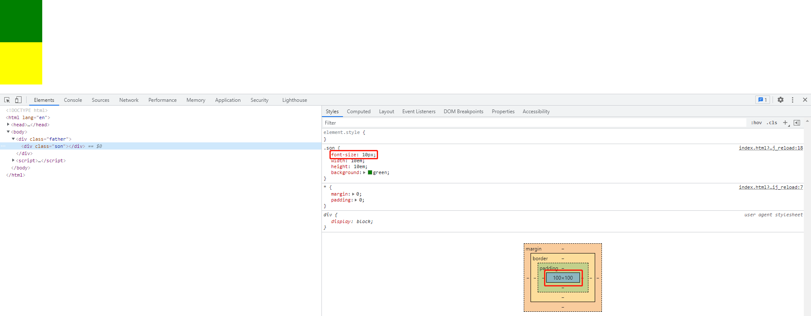Screen dimensions: 811x316
Task: Toggle the computed styles sidebar icon
Action: point(797,123)
